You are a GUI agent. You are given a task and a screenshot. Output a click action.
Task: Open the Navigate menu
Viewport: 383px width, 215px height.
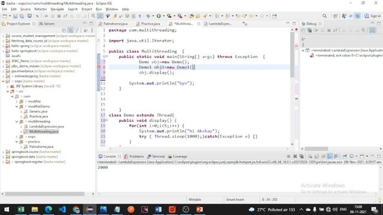point(57,10)
